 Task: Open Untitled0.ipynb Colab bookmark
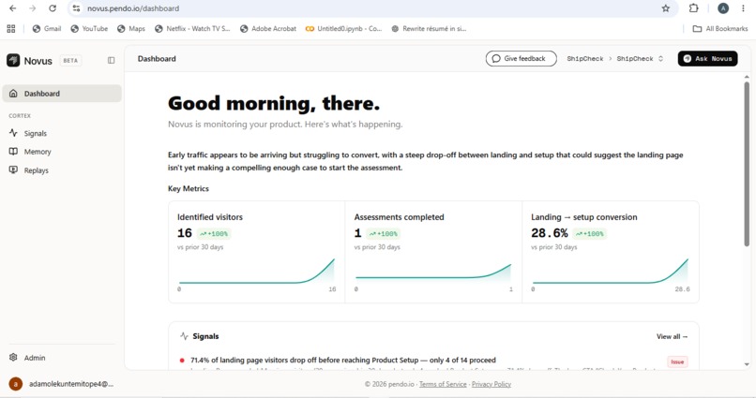[343, 29]
